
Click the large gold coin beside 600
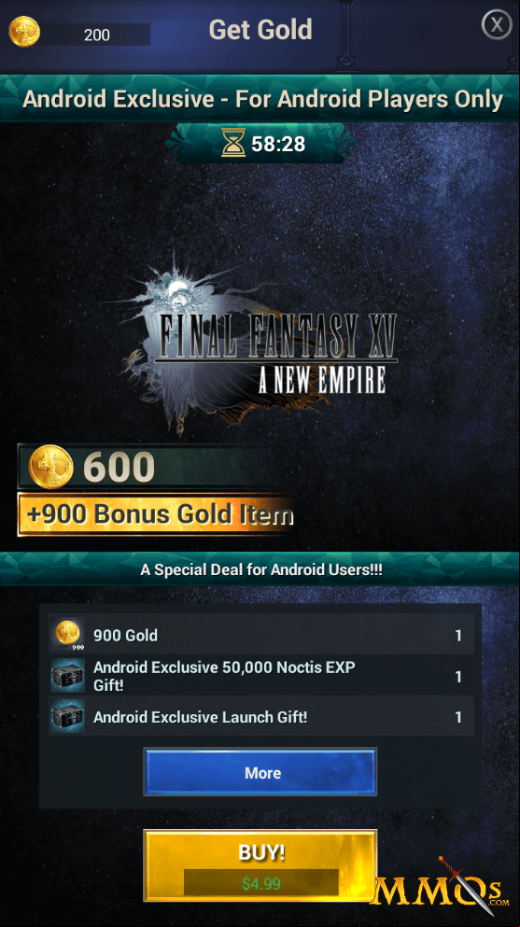50,467
